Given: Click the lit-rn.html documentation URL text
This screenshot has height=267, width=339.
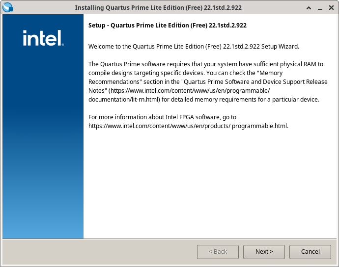Looking at the screenshot, I should [179, 95].
